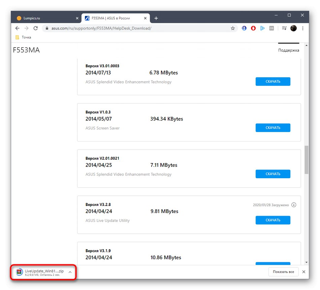Click the Last.fm scrobbler extension icon

click(x=271, y=28)
